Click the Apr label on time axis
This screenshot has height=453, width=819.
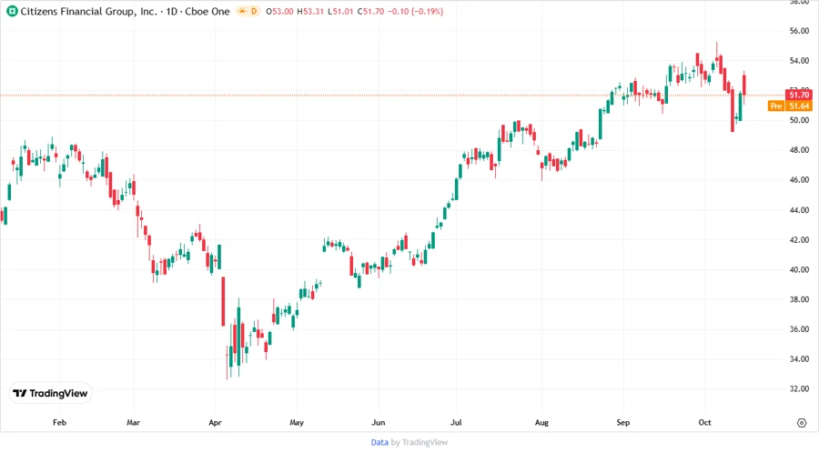coord(215,422)
